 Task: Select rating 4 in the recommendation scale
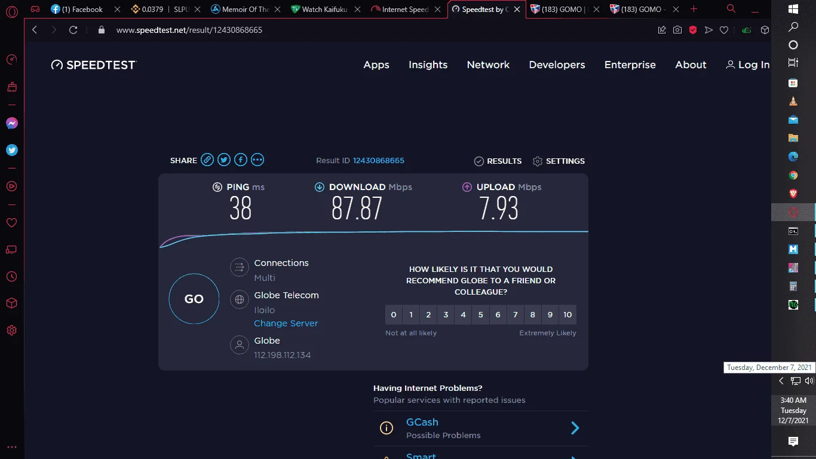coord(463,314)
